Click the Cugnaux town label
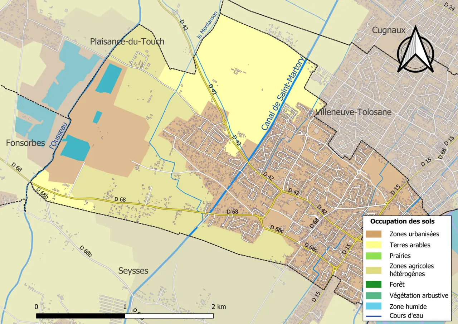 389,30
